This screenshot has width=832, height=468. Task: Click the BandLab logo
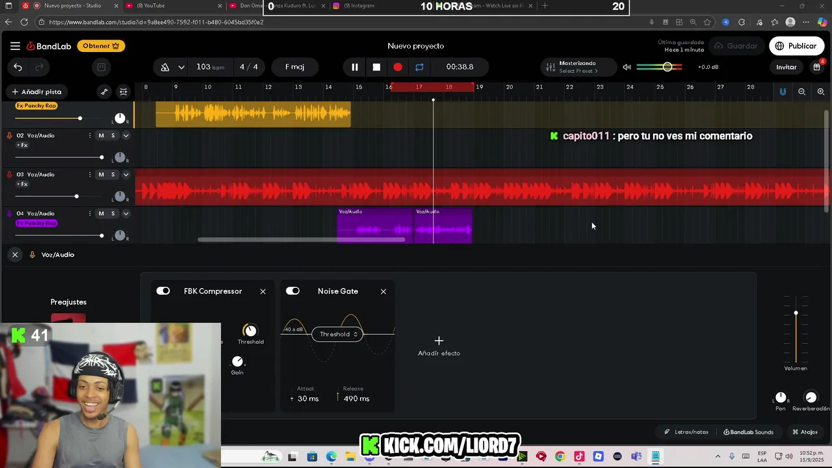pyautogui.click(x=49, y=46)
